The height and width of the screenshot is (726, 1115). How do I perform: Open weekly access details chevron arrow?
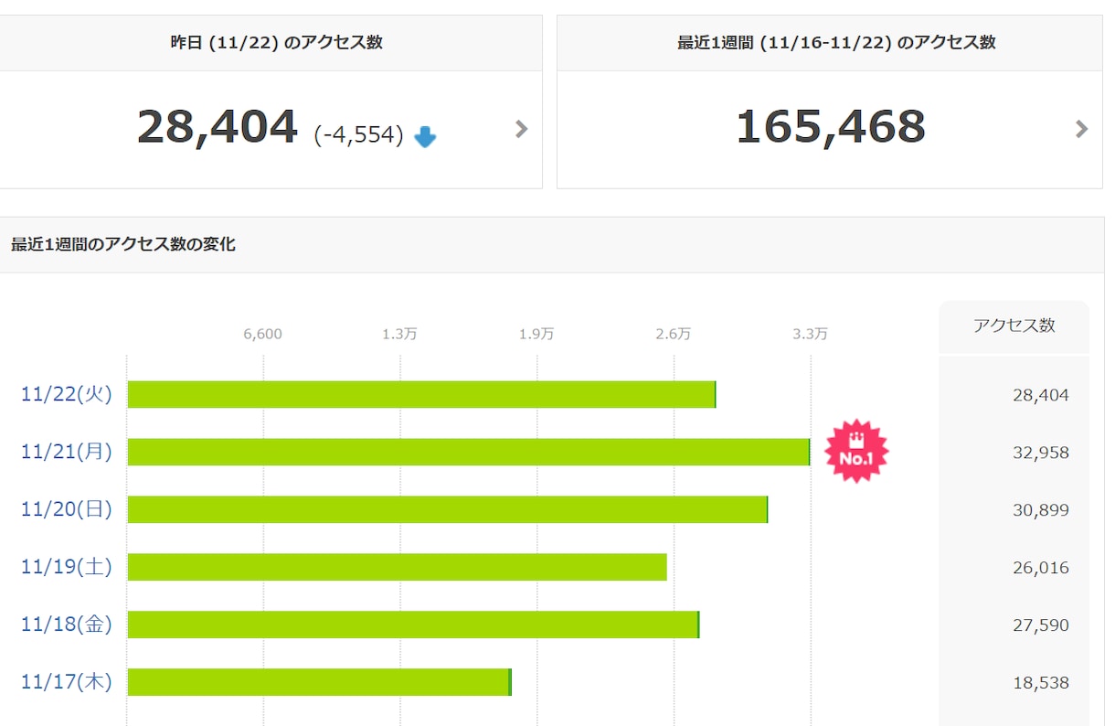1081,129
